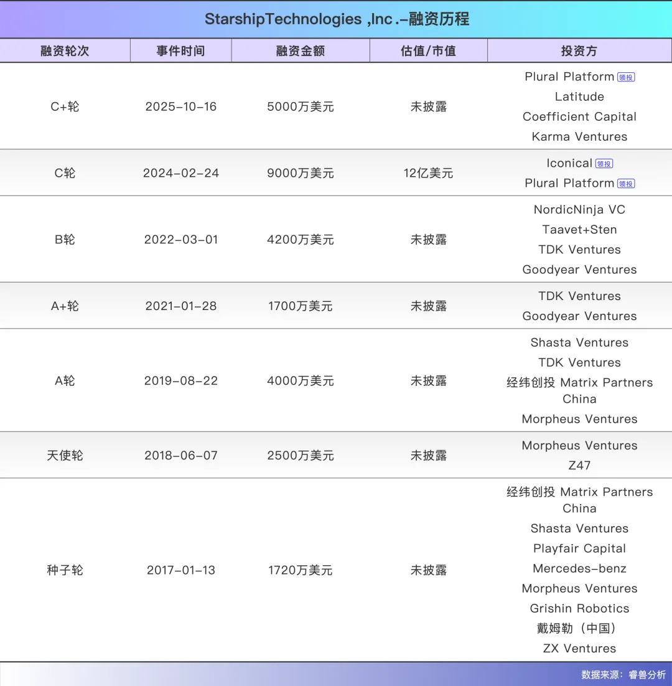The width and height of the screenshot is (672, 686).
Task: Select the 5000万美元 amount cell
Action: [301, 106]
